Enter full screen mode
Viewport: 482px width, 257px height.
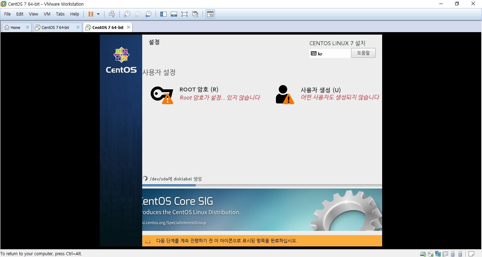(x=184, y=14)
